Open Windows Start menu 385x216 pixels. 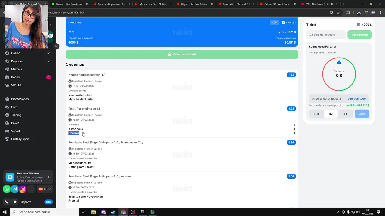click(x=5, y=212)
